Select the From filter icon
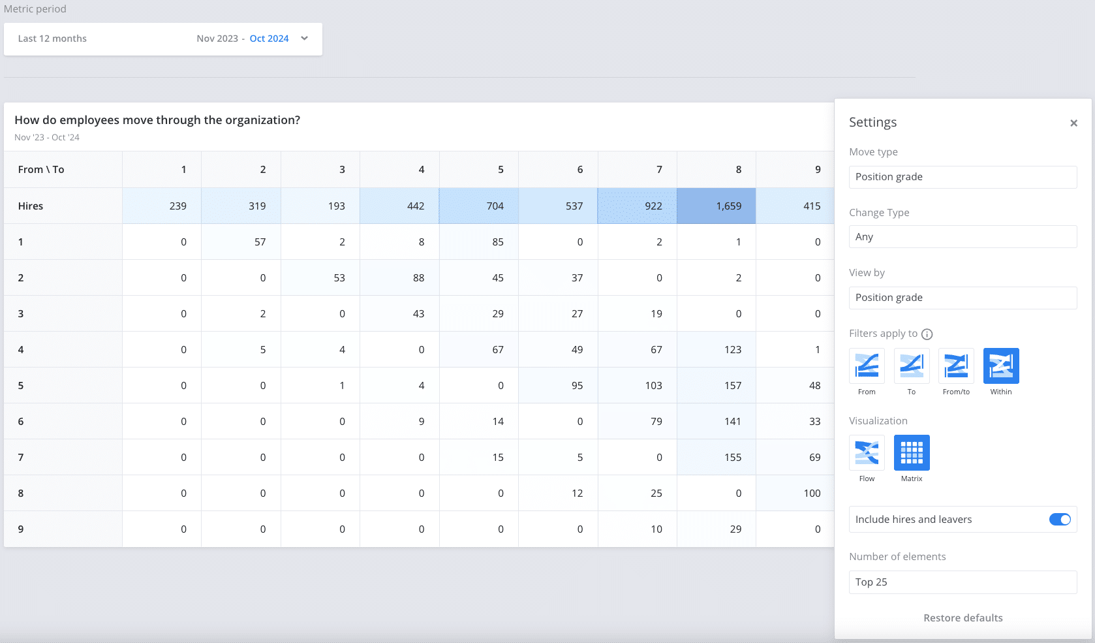 pyautogui.click(x=866, y=366)
